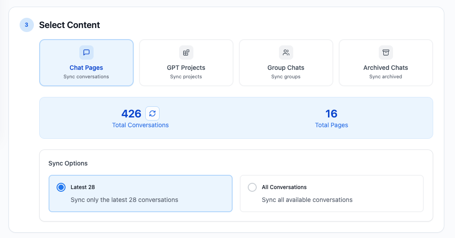Screen dimensions: 455x238
Task: Choose the Chat Pages content card
Action: (x=86, y=63)
